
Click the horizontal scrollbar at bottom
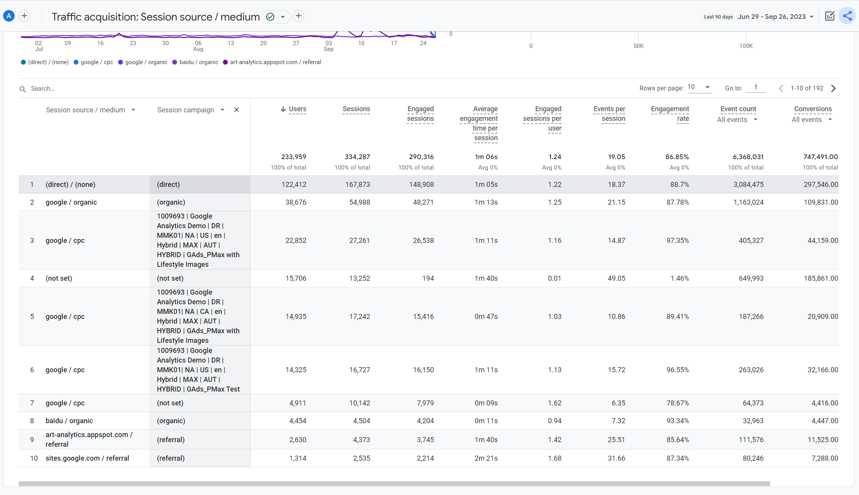coord(394,484)
